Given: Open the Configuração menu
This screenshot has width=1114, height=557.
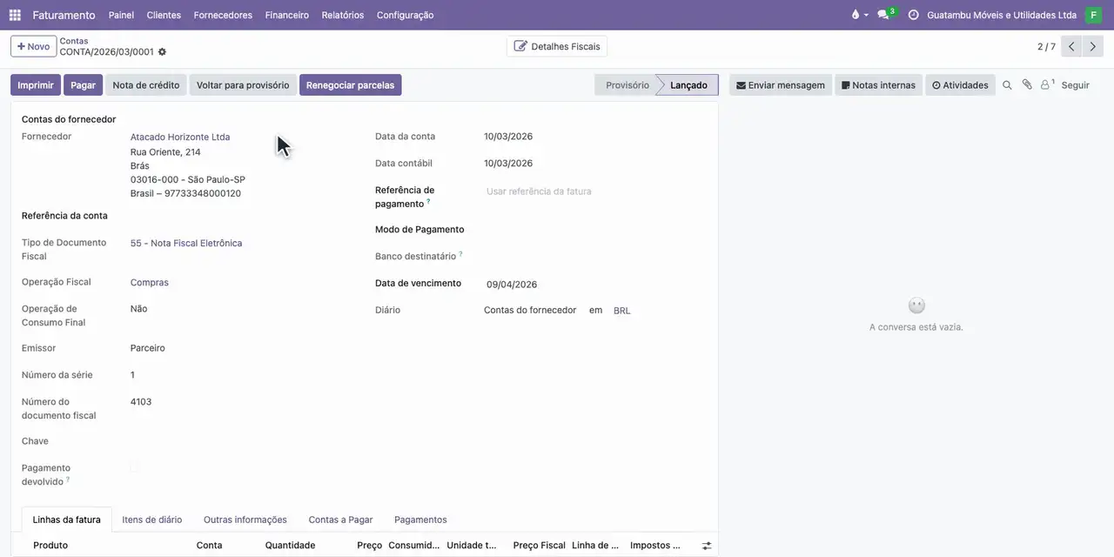Looking at the screenshot, I should pyautogui.click(x=405, y=15).
